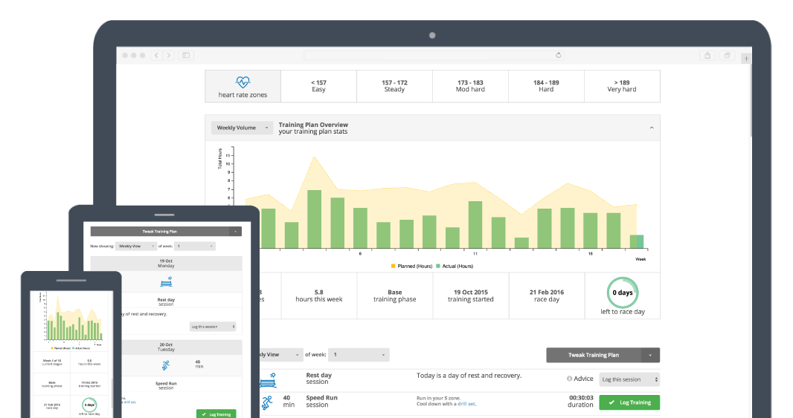
Task: Select the '> 189 Very hard' zone
Action: 622,86
